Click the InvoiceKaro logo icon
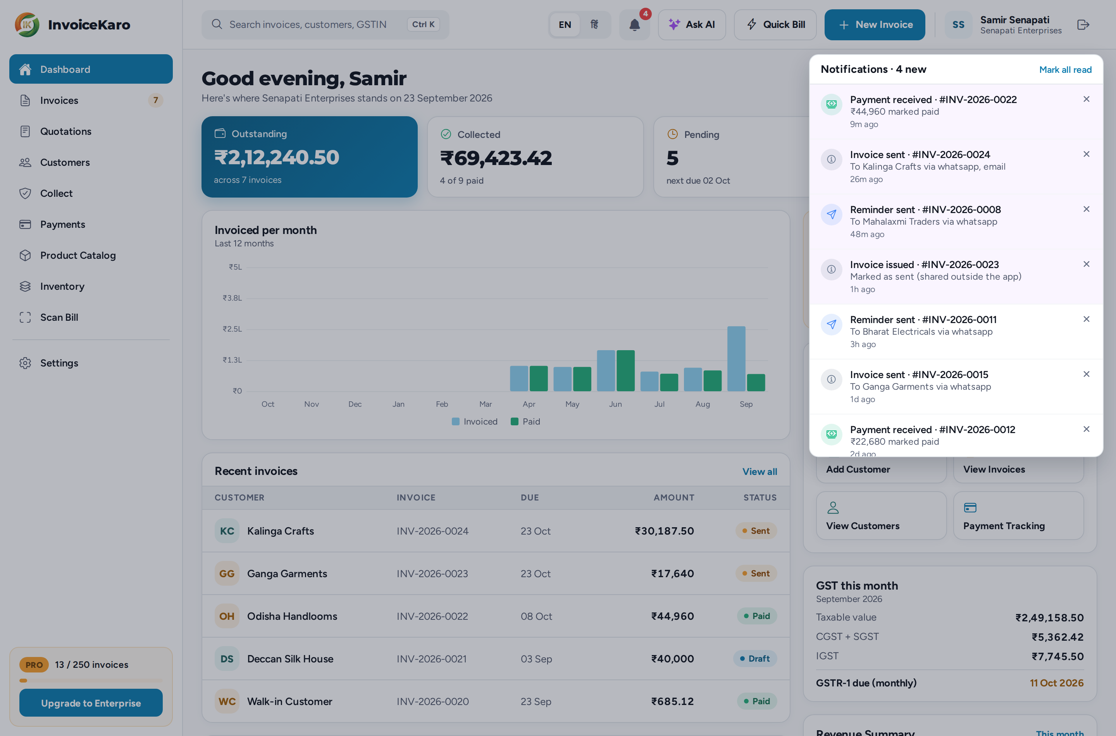 27,25
